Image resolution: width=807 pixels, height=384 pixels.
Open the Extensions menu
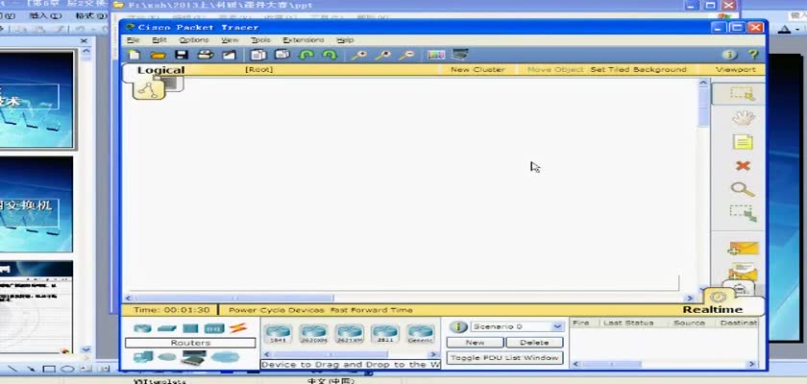click(304, 39)
